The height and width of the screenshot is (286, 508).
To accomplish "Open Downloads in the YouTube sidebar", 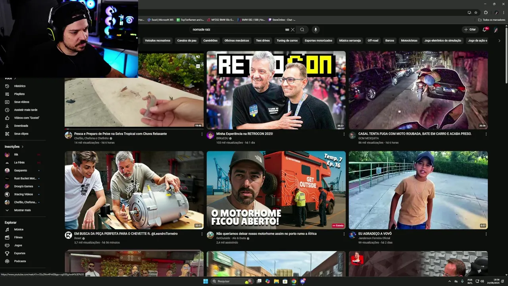I will 21,126.
